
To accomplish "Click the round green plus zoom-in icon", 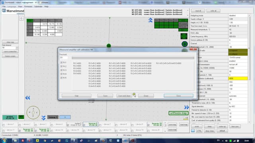I will (x=184, y=44).
